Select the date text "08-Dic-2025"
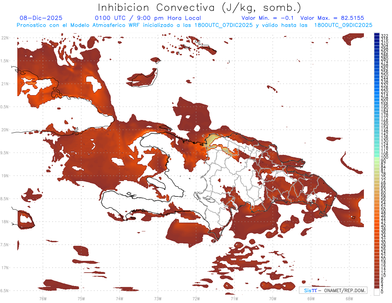This screenshot has height=303, width=392. click(x=41, y=18)
